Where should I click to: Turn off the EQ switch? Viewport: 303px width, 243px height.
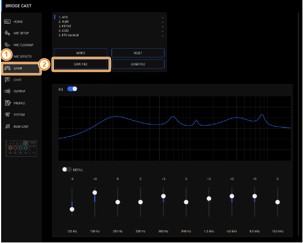coord(72,89)
